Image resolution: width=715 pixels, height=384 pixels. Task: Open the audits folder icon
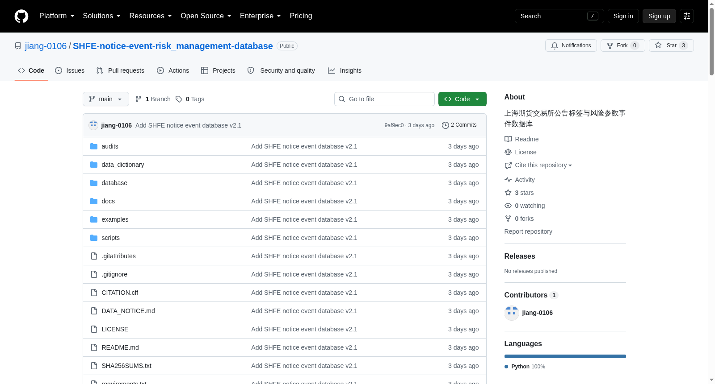click(94, 146)
